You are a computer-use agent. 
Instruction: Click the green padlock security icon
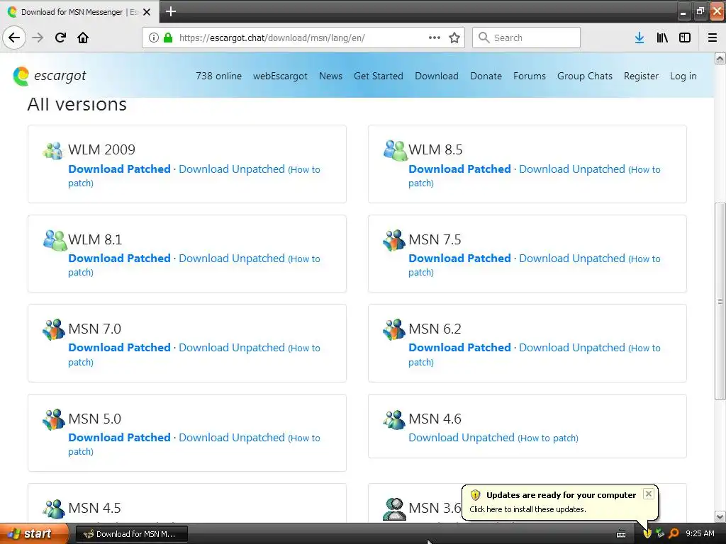pyautogui.click(x=167, y=38)
